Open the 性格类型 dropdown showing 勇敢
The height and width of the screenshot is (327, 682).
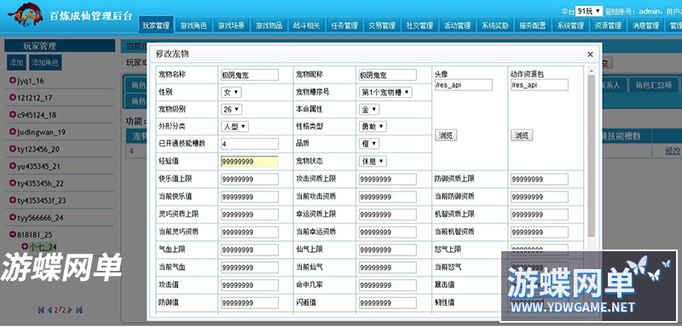click(x=373, y=126)
